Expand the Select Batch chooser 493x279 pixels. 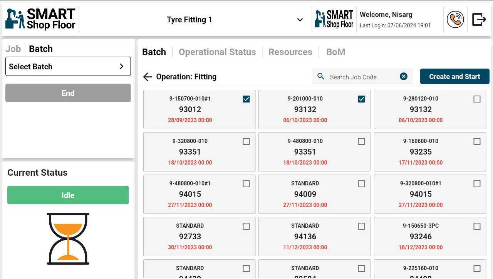pyautogui.click(x=68, y=67)
